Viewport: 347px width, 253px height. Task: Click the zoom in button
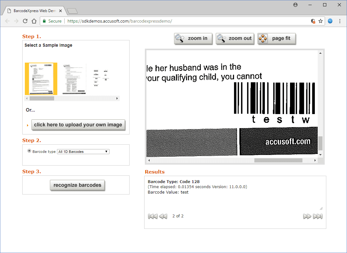pos(193,38)
